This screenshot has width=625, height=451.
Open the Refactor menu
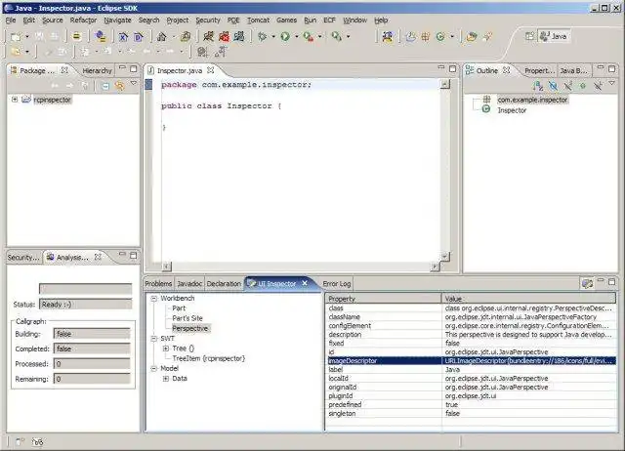[x=83, y=20]
